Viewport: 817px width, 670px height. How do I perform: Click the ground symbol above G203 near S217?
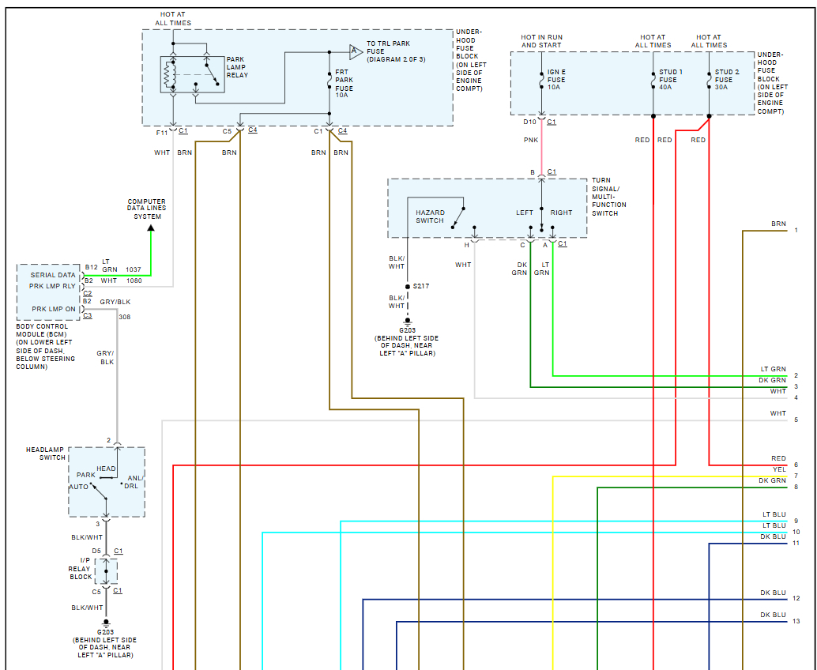click(x=408, y=321)
